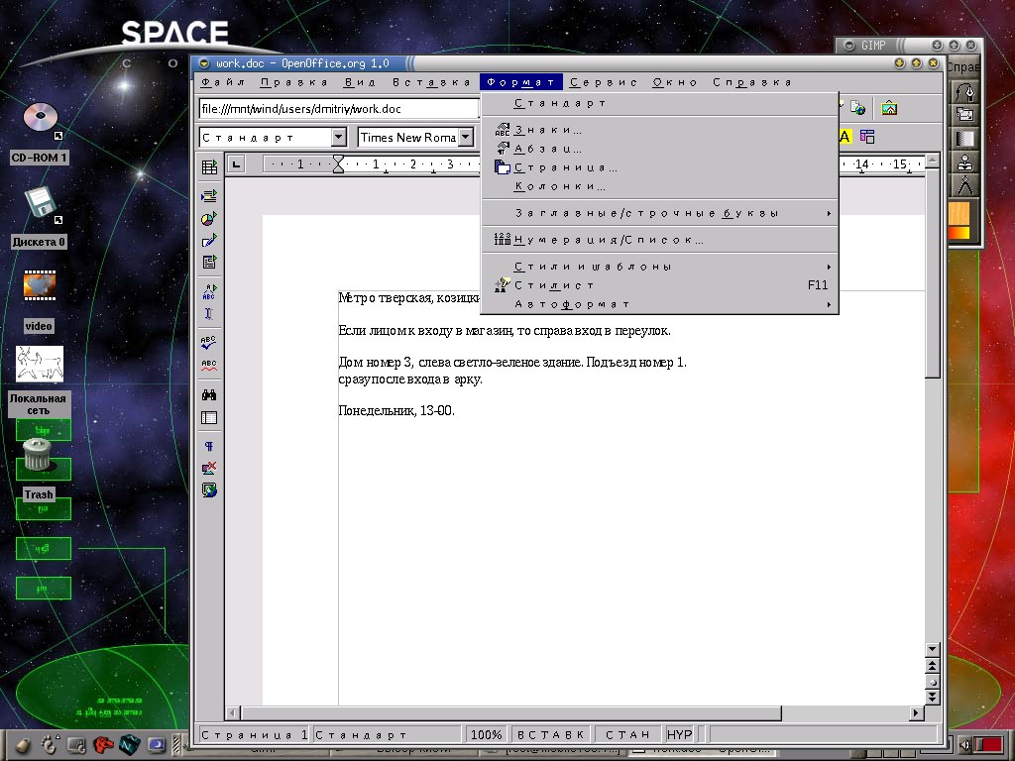This screenshot has height=761, width=1015.
Task: Choose Страница... from Format menu
Action: pos(565,167)
